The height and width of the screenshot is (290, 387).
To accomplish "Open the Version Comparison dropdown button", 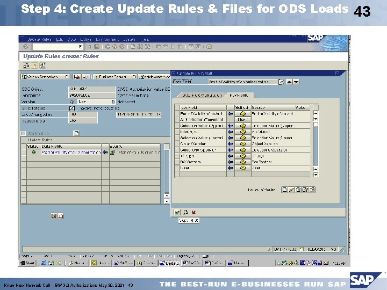I will (67, 77).
